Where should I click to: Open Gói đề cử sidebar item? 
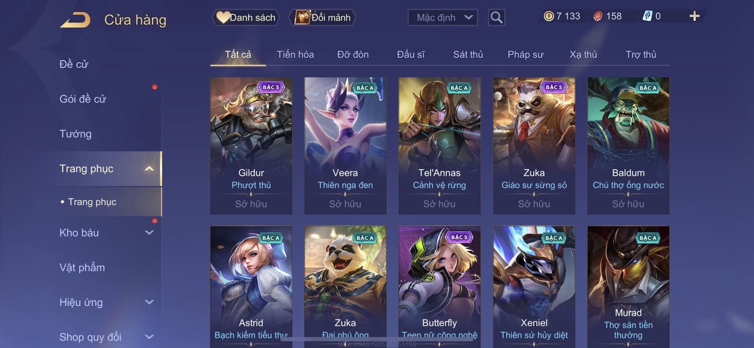click(83, 99)
